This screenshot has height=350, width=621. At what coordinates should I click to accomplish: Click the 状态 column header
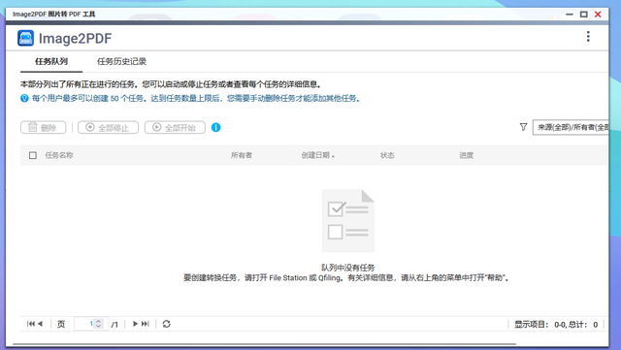(387, 155)
